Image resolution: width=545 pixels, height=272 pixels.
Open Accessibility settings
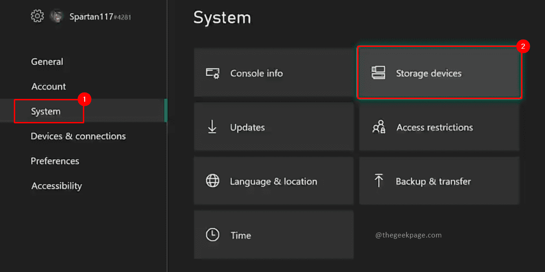click(x=57, y=186)
